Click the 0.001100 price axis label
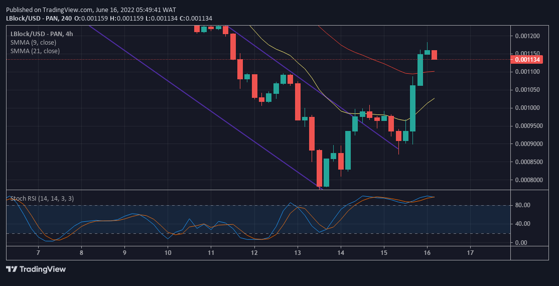Viewport: 559px width, 286px height. 527,72
